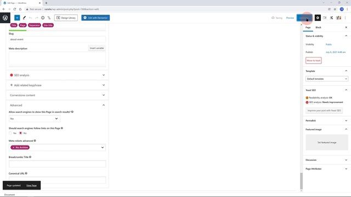Click Insert variable for meta description
This screenshot has width=351, height=197.
(x=97, y=48)
